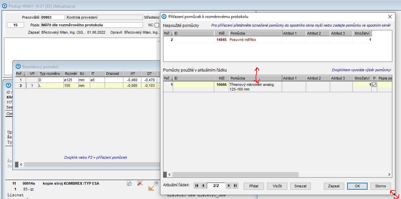
Task: Click Pracoviště field with 09863
Action: [x=53, y=17]
